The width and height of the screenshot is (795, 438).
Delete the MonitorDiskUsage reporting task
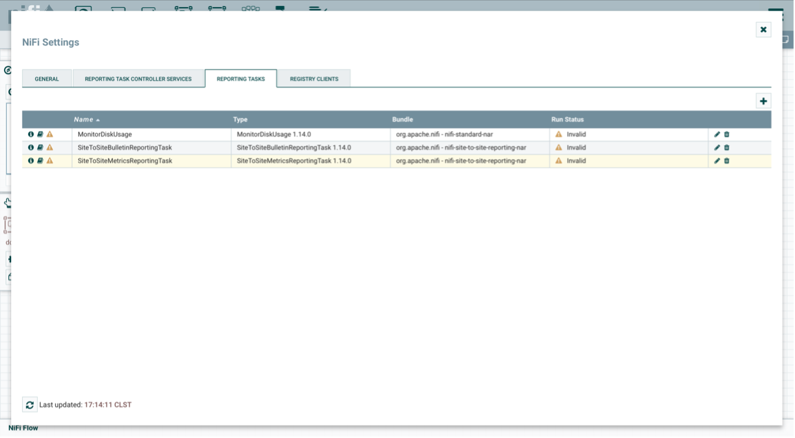pos(727,134)
